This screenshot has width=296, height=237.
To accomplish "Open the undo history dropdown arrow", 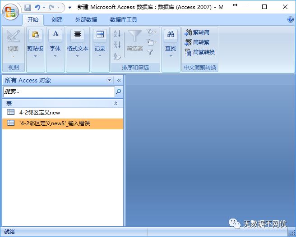I will point(44,8).
